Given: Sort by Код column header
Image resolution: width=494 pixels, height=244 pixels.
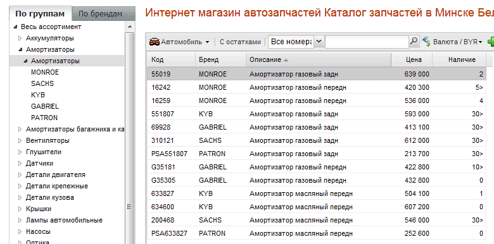Looking at the screenshot, I should click(x=171, y=59).
